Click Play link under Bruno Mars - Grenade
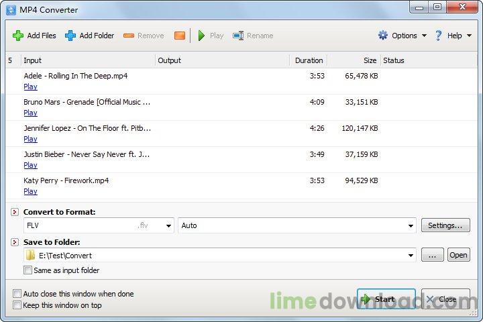 pos(30,113)
